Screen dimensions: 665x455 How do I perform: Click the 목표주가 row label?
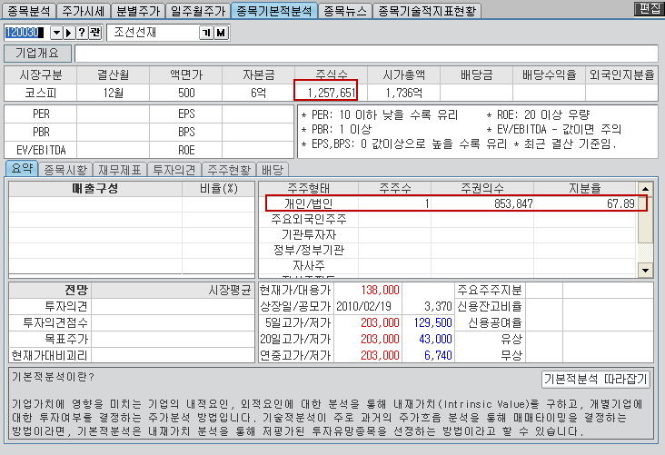coord(66,339)
